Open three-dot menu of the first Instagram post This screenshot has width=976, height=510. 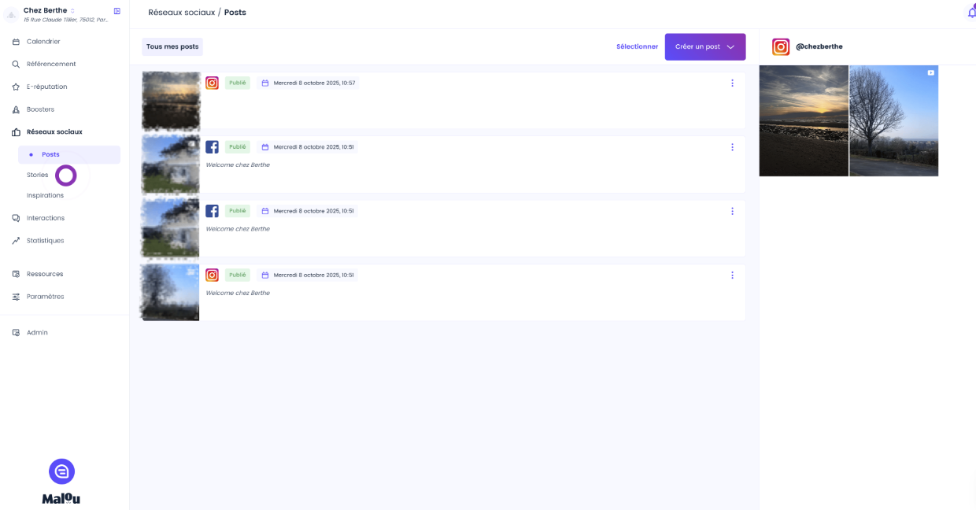732,83
